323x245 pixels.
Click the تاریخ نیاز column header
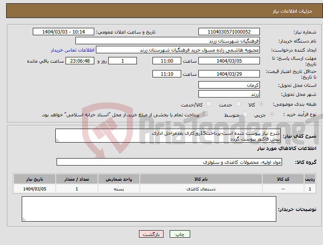34,179
